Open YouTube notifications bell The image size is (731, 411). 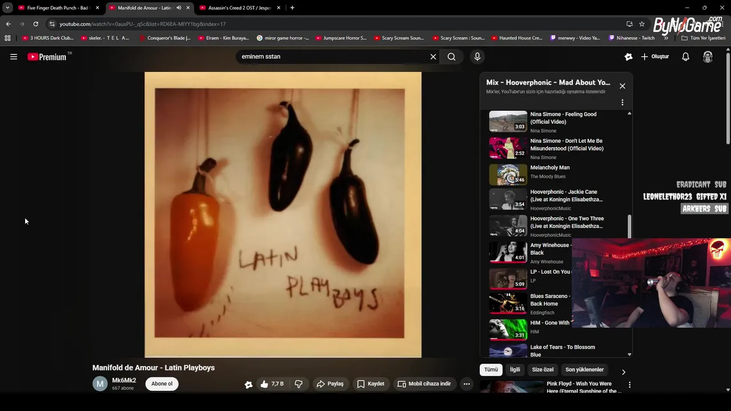click(685, 57)
